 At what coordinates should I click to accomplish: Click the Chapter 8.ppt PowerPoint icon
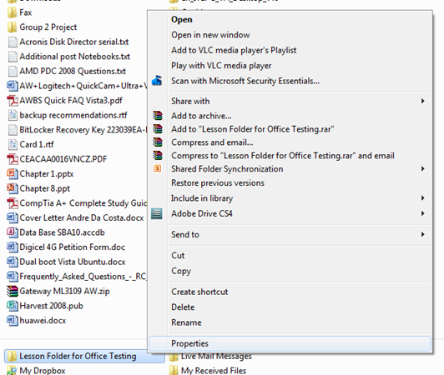pyautogui.click(x=13, y=188)
